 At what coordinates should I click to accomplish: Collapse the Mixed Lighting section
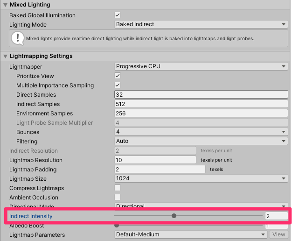5,5
